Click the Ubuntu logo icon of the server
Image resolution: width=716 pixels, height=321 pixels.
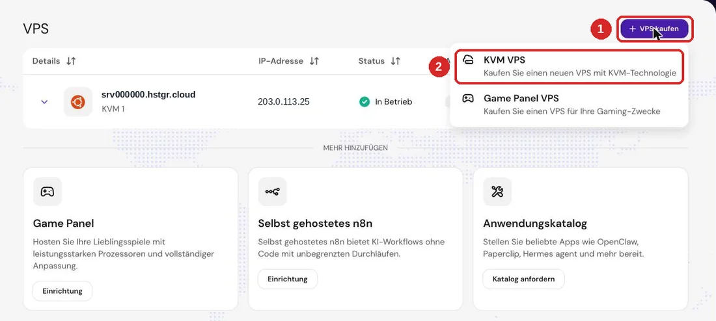click(77, 101)
